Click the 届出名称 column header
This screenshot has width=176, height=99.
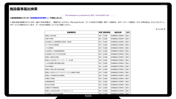click(118, 32)
